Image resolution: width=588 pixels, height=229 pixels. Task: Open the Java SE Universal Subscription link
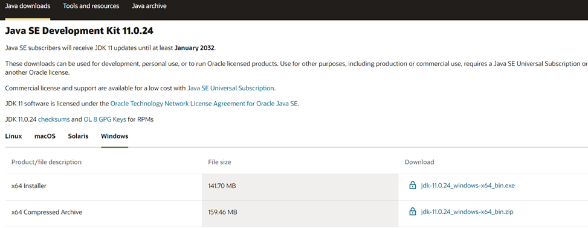(x=231, y=89)
